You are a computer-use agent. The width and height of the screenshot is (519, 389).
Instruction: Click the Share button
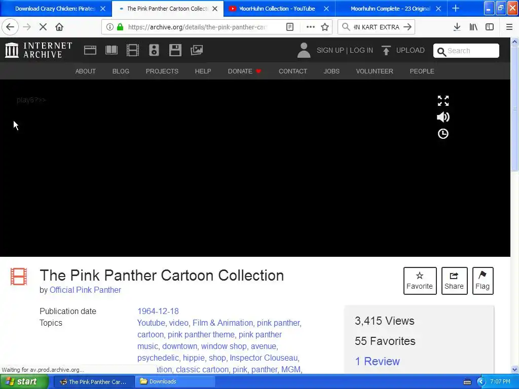[454, 281]
